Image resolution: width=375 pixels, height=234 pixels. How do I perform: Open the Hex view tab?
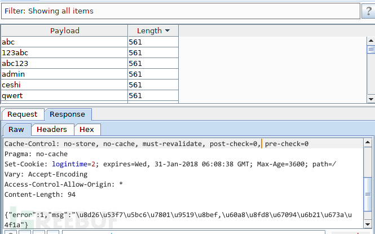coord(87,130)
